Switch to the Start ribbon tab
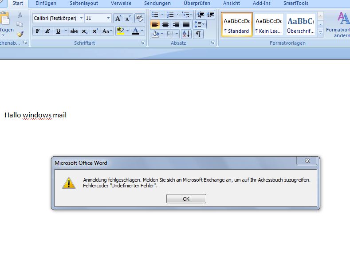 [x=18, y=3]
